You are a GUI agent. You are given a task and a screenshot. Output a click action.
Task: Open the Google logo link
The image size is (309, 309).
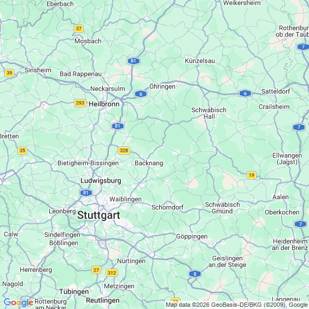[19, 302]
